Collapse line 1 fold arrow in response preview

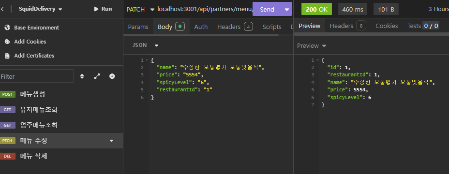click(317, 60)
